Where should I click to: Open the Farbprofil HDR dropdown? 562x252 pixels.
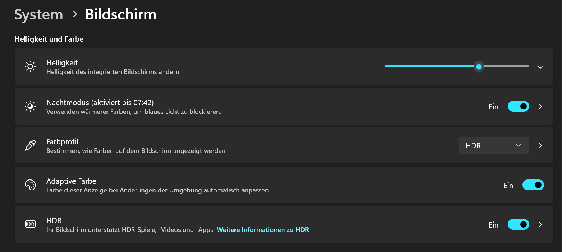[x=494, y=145]
